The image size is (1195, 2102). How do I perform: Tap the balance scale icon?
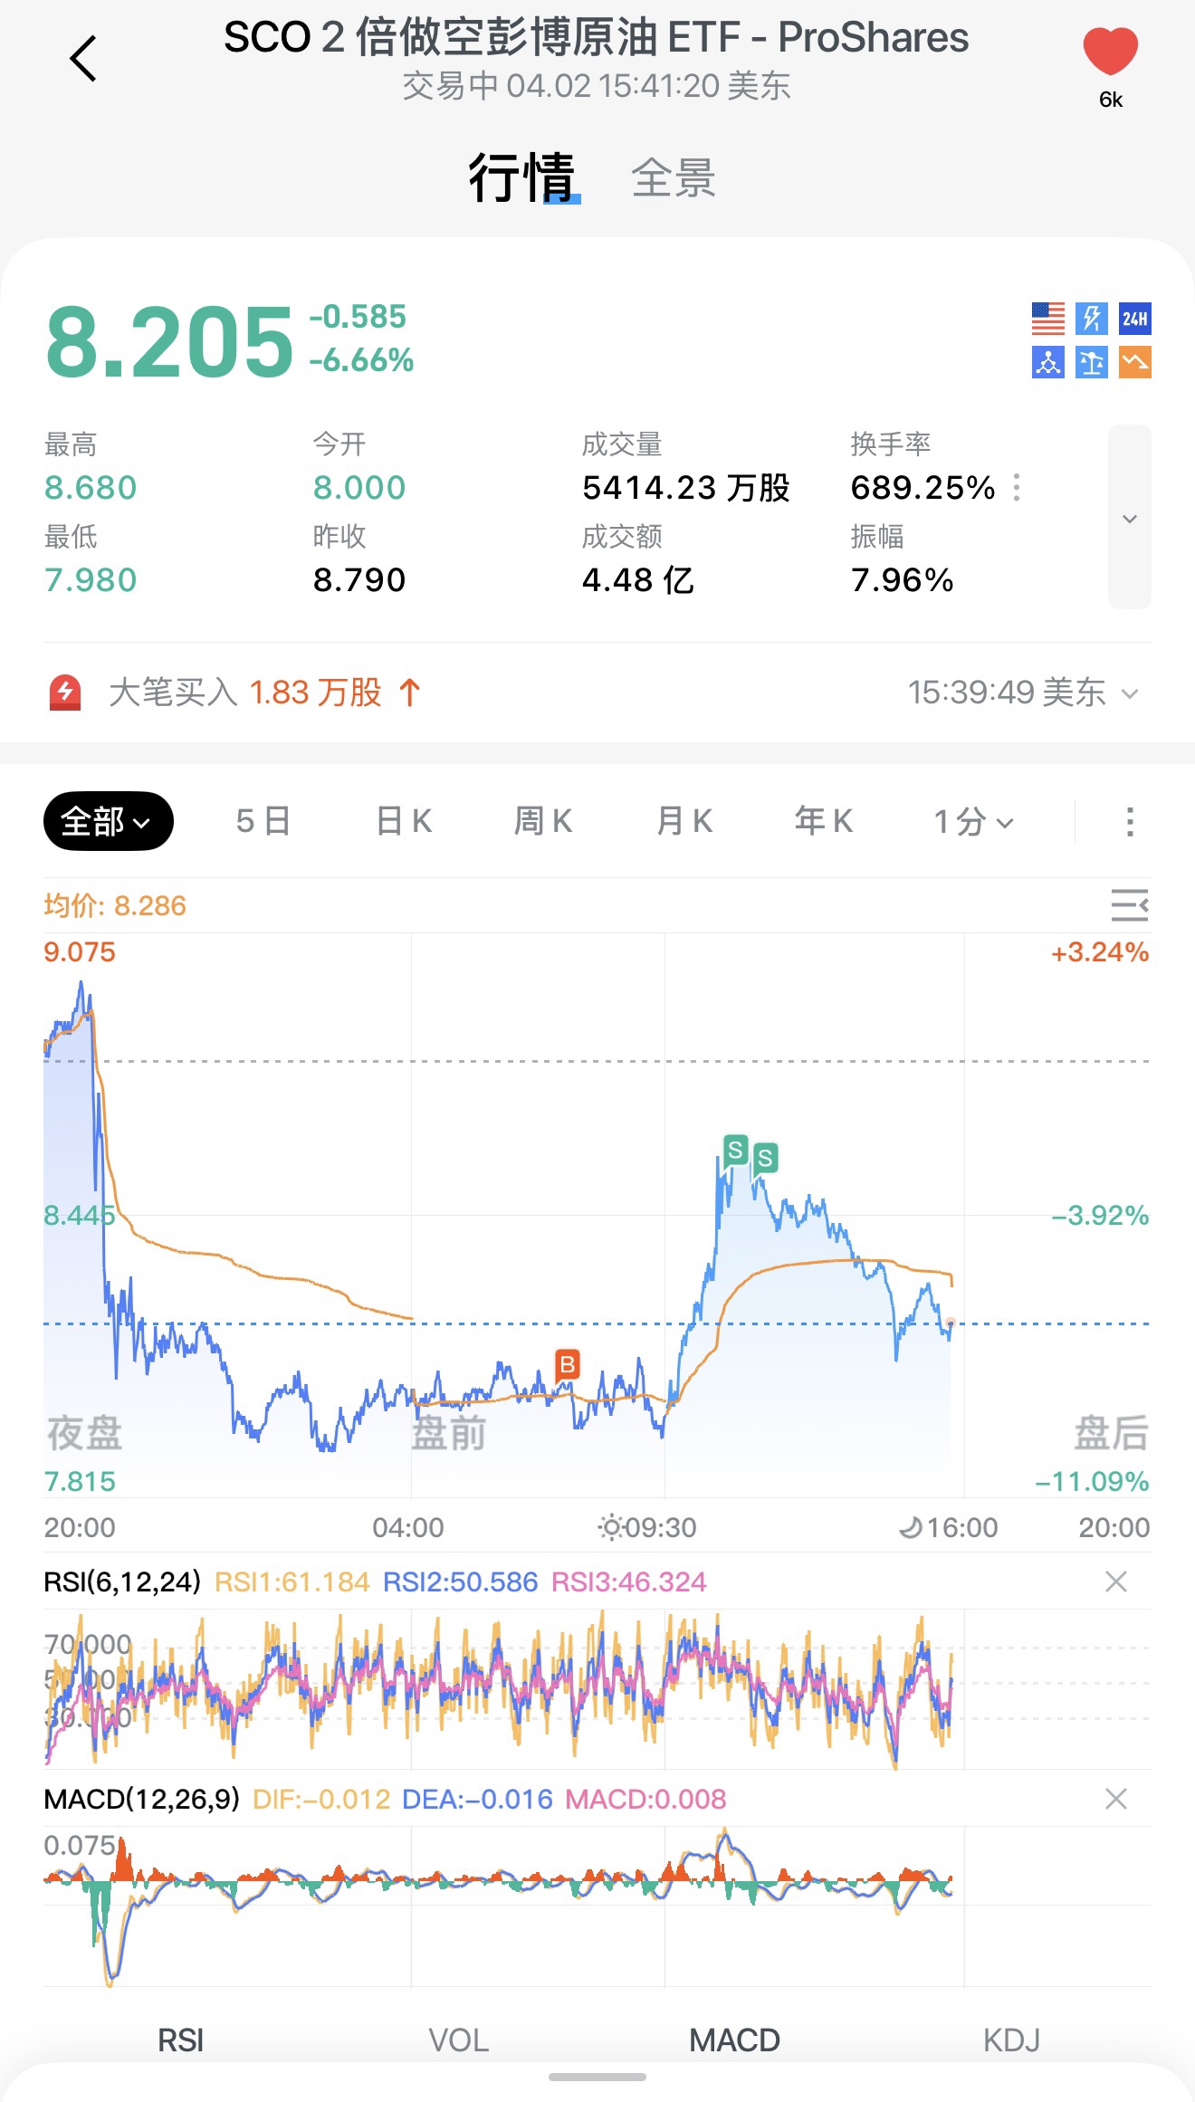pos(1092,363)
